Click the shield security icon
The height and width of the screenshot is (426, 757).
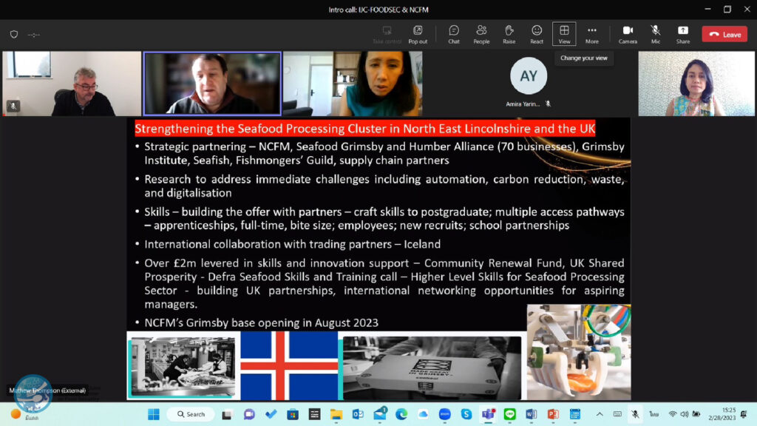click(14, 34)
